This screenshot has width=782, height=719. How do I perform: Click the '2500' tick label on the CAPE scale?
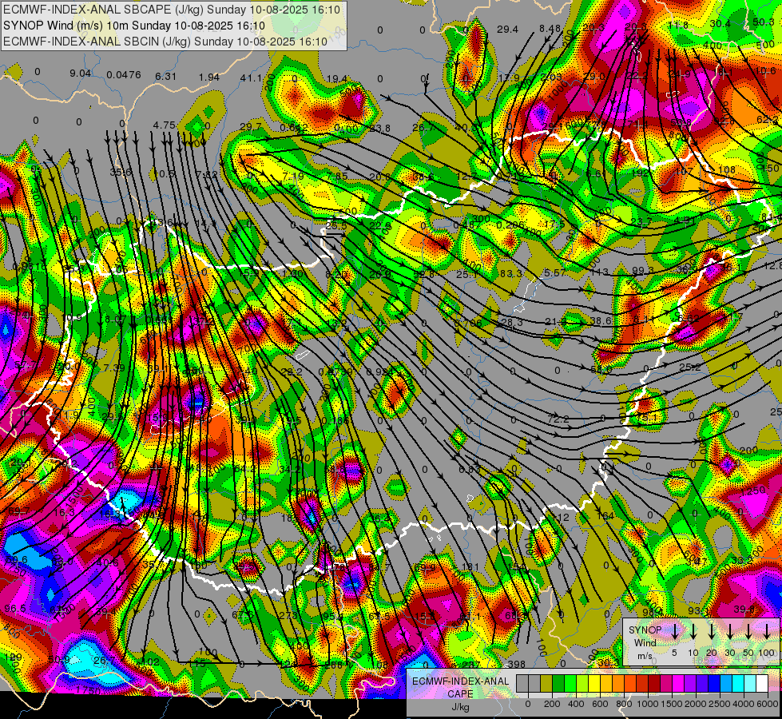point(720,704)
